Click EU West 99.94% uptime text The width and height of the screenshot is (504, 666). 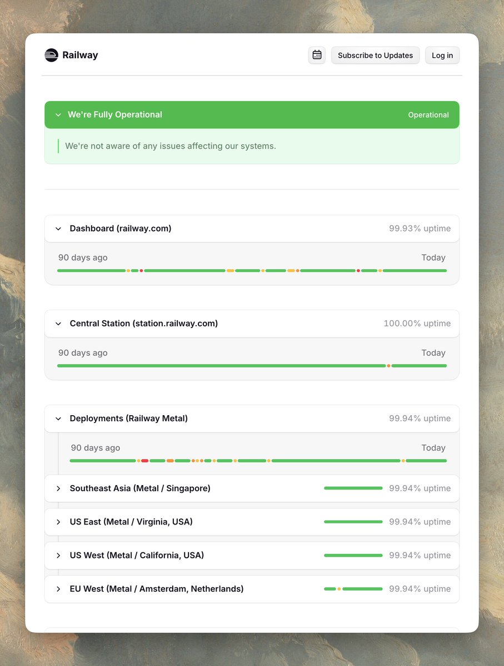click(x=420, y=589)
